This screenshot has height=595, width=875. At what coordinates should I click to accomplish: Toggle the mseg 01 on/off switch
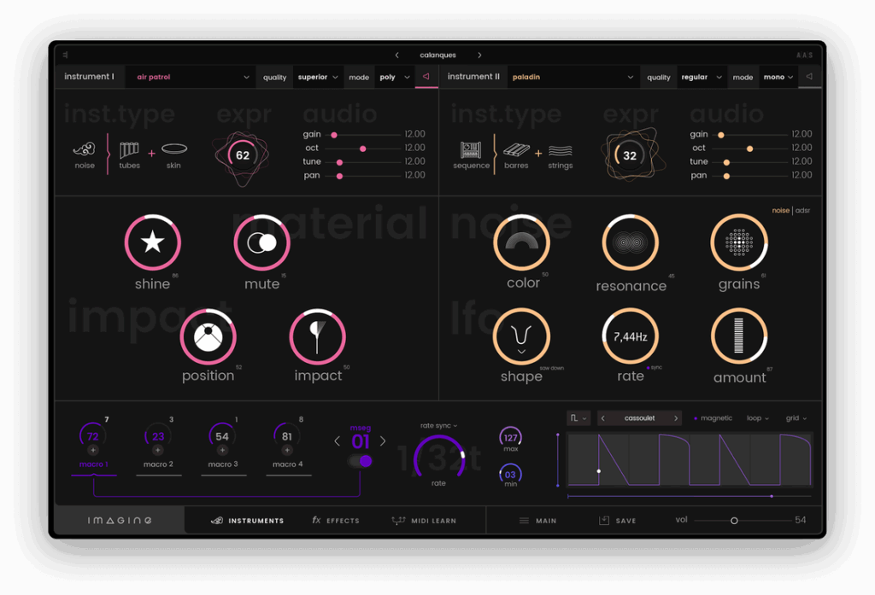click(361, 461)
